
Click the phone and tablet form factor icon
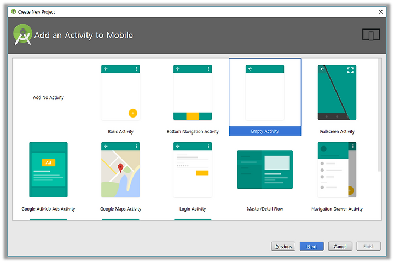tap(371, 34)
